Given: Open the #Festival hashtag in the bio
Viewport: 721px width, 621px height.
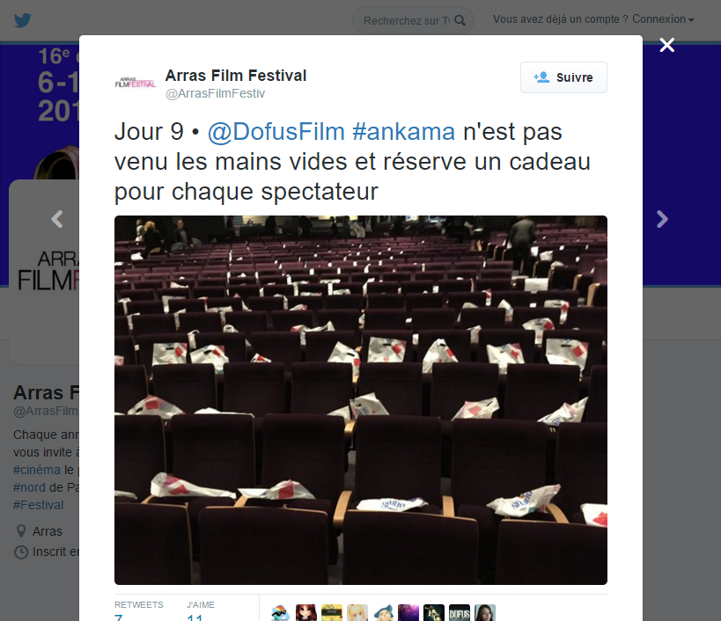Looking at the screenshot, I should 38,505.
